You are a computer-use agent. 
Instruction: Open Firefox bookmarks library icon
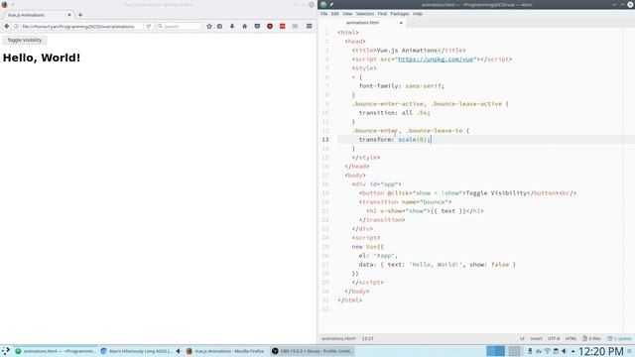(220, 27)
